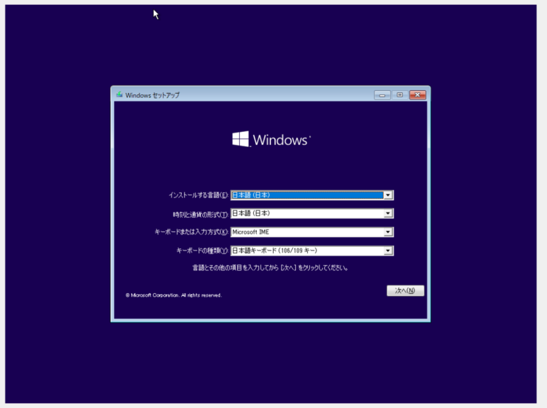Click the Windows logo in the dialog

point(271,139)
